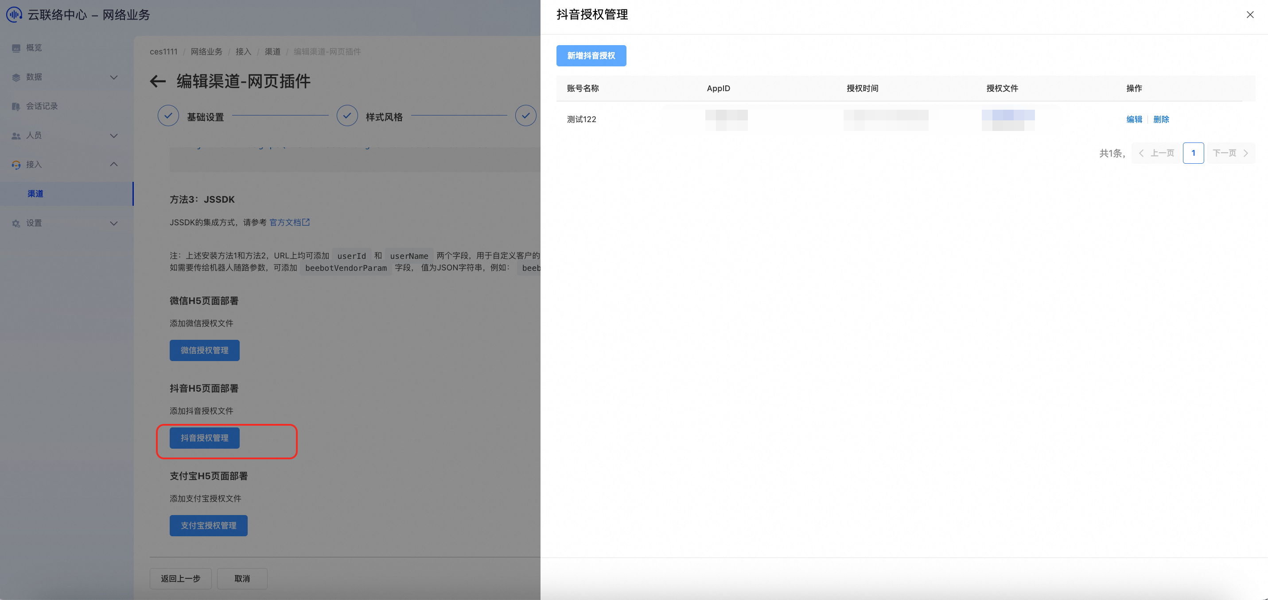Click the cloud contact center logo icon

coord(14,14)
